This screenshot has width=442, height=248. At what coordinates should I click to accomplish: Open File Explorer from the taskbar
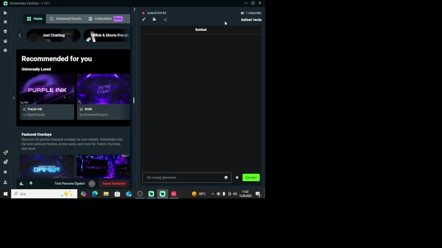(x=106, y=194)
